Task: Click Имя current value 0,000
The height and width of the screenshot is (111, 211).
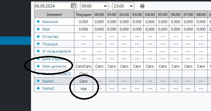Action: point(83,29)
